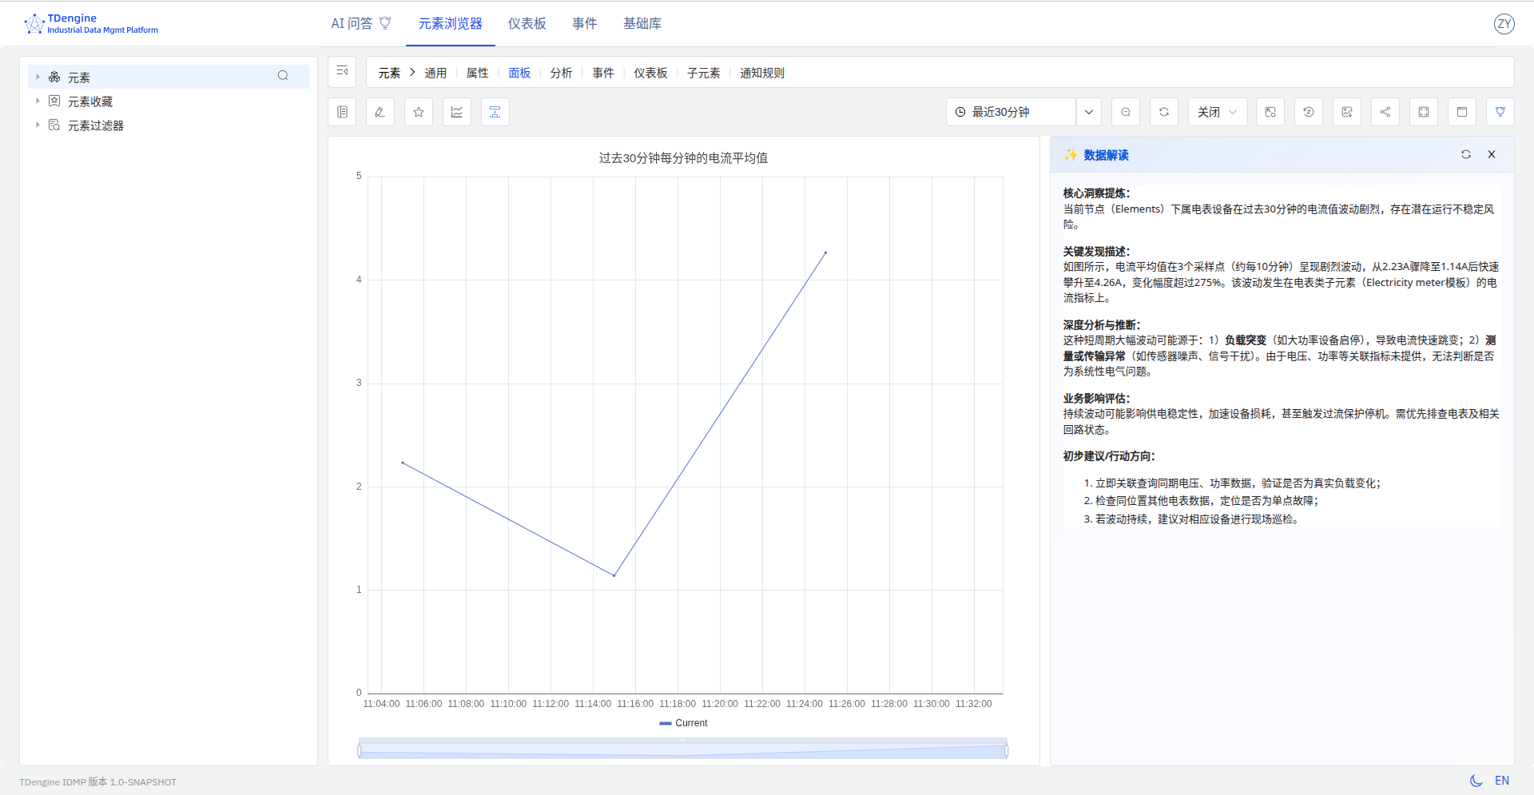Click the fullscreen expand icon
Screen dimensions: 1534x795
(x=1424, y=112)
